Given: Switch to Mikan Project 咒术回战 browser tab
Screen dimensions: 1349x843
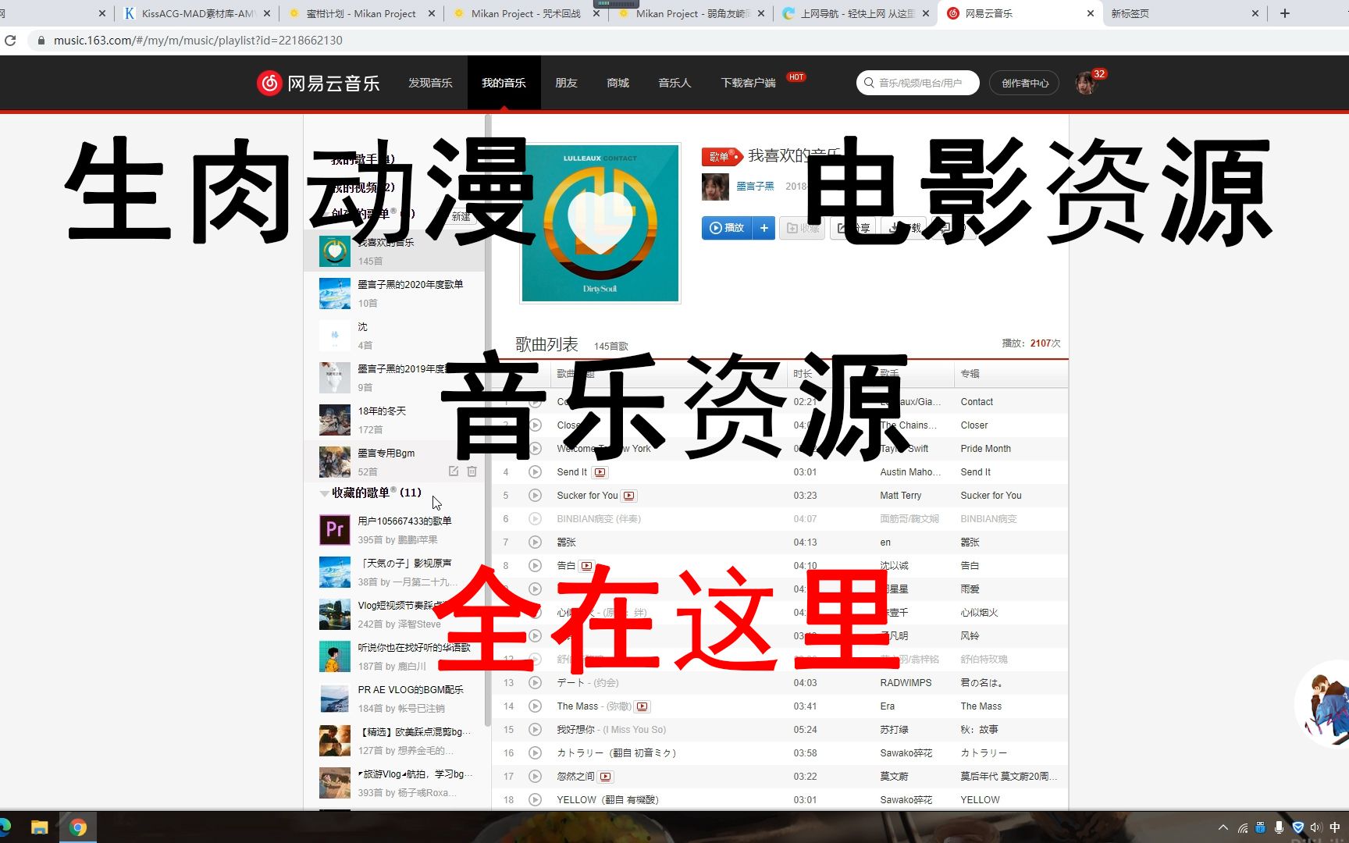Looking at the screenshot, I should point(525,13).
